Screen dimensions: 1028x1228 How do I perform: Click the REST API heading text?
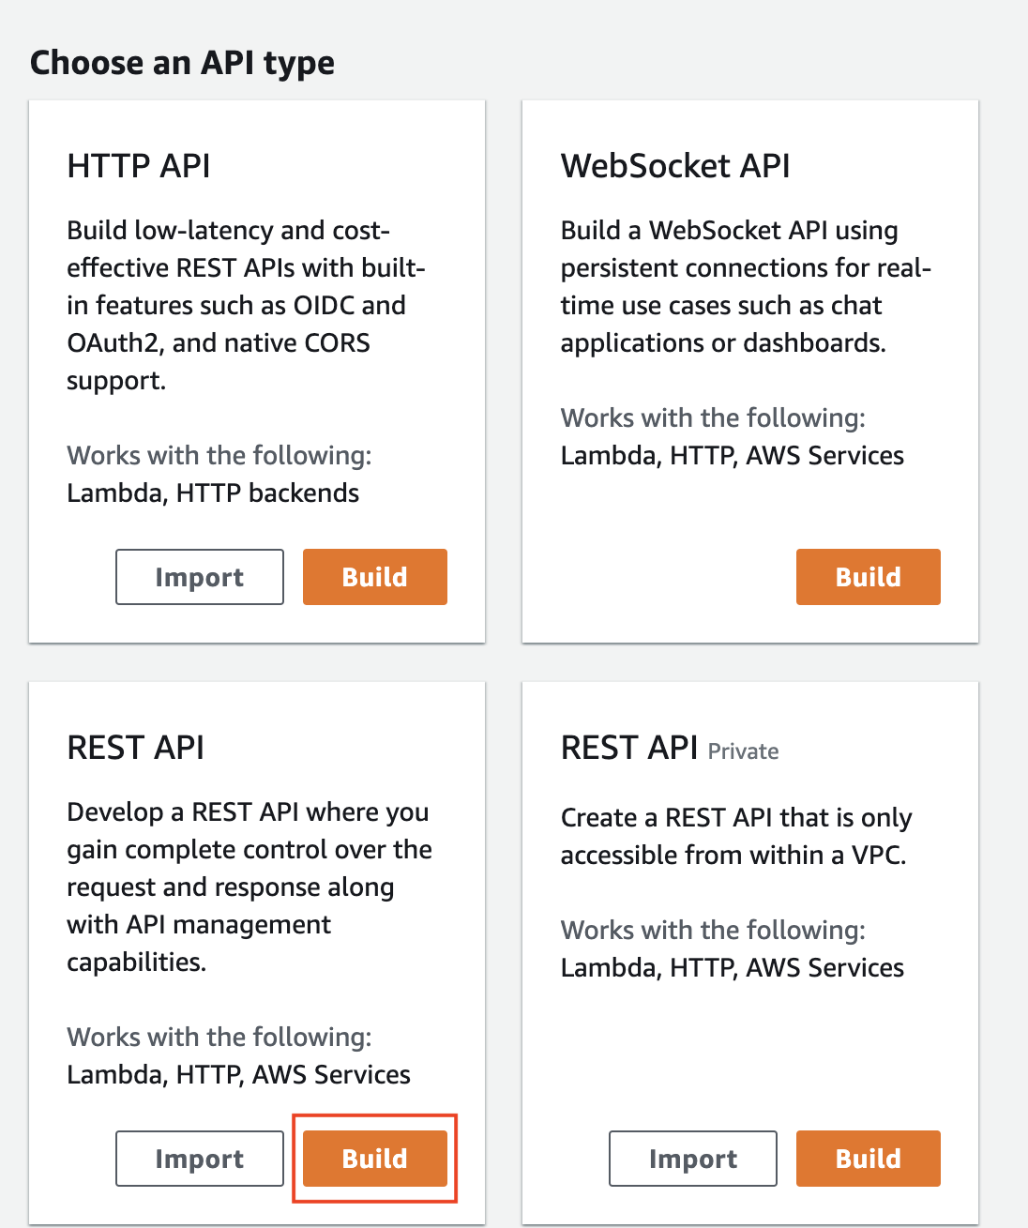[135, 748]
